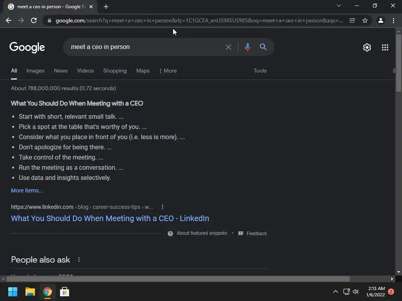This screenshot has width=402, height=301.
Task: Open People also ask options dots
Action: [79, 259]
